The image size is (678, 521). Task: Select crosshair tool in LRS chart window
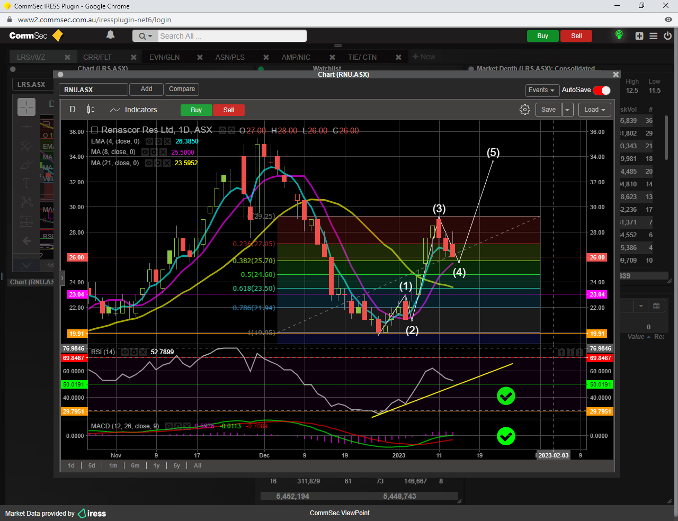coord(26,107)
